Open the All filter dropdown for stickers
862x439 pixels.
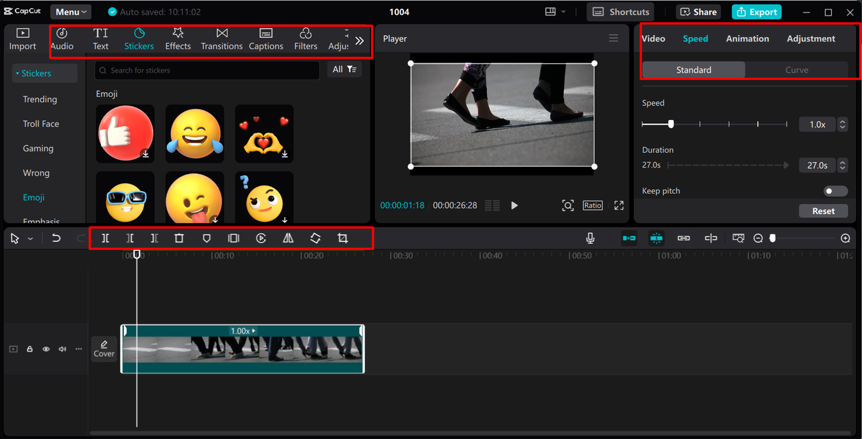tap(344, 69)
